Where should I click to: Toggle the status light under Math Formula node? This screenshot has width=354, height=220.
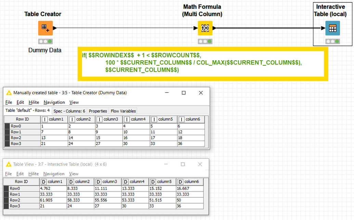(205, 41)
